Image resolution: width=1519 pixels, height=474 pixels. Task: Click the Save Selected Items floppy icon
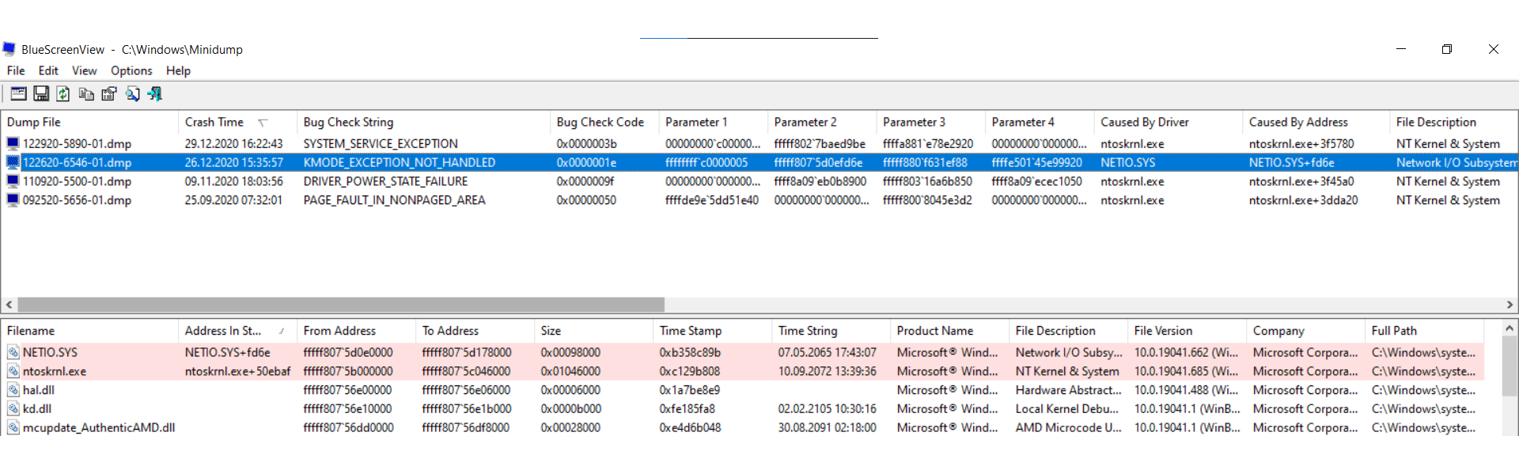pos(41,94)
